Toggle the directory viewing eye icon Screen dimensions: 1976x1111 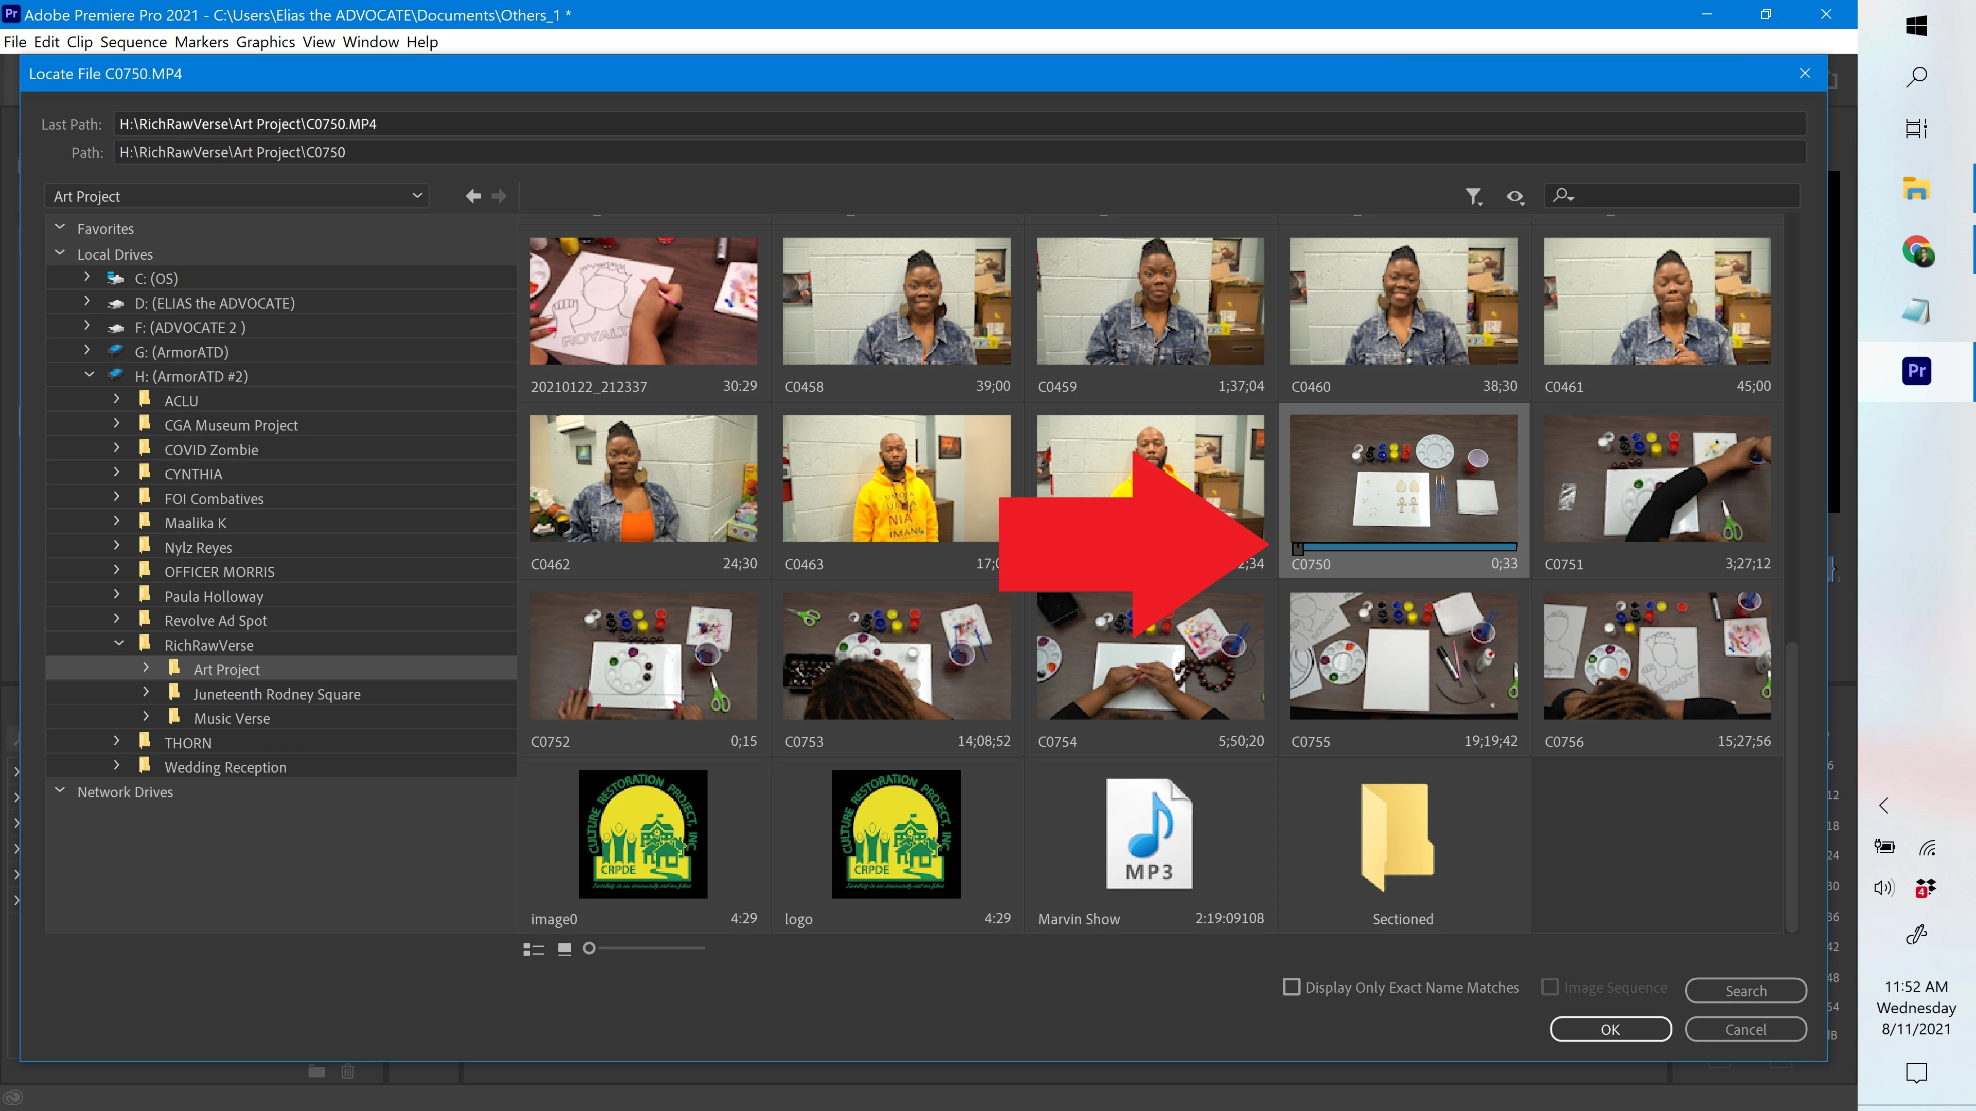(1515, 197)
